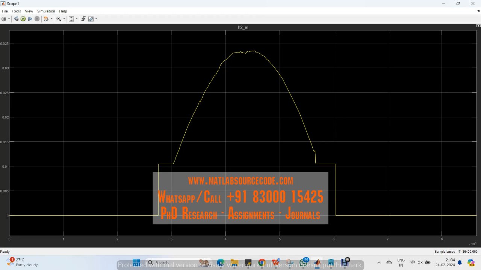
Task: Stop the simulation using the Stop button
Action: (x=37, y=19)
